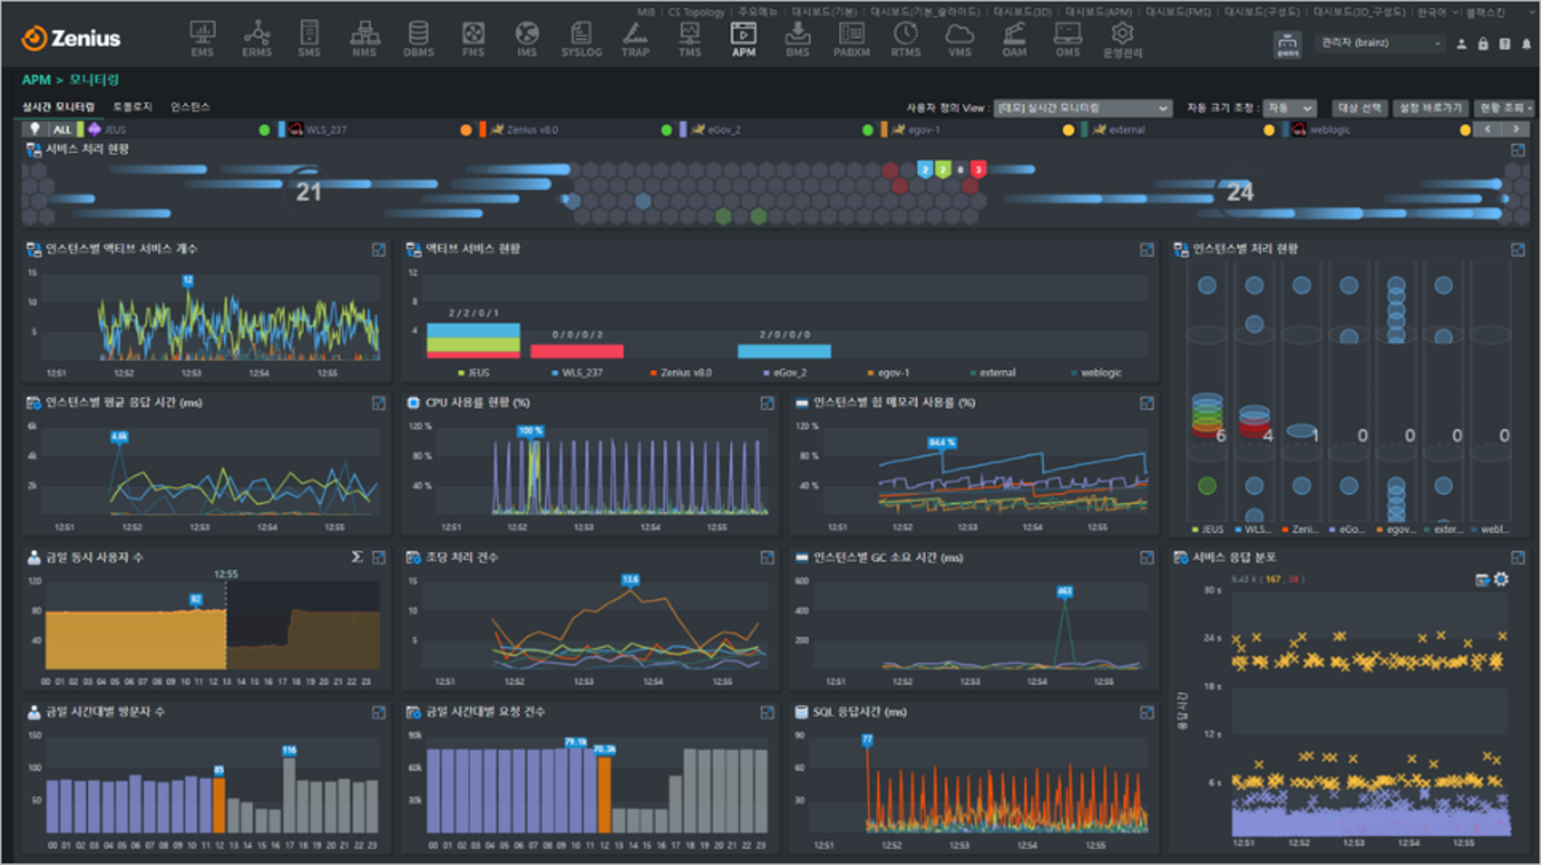Open the EMS module
The height and width of the screenshot is (865, 1541).
[202, 39]
